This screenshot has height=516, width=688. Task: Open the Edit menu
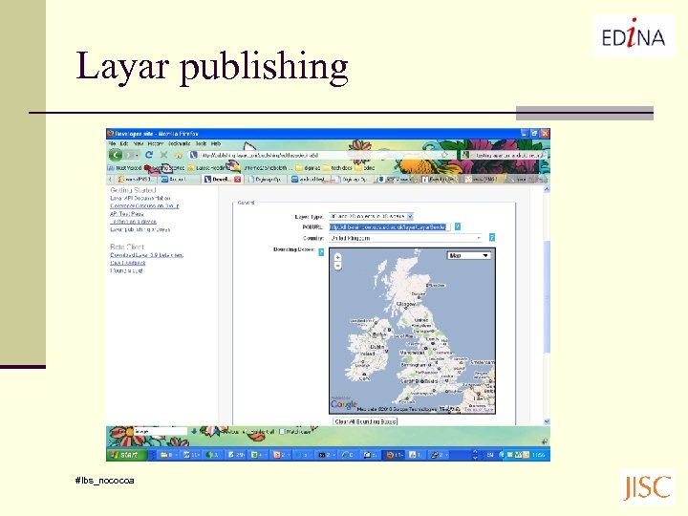click(124, 143)
